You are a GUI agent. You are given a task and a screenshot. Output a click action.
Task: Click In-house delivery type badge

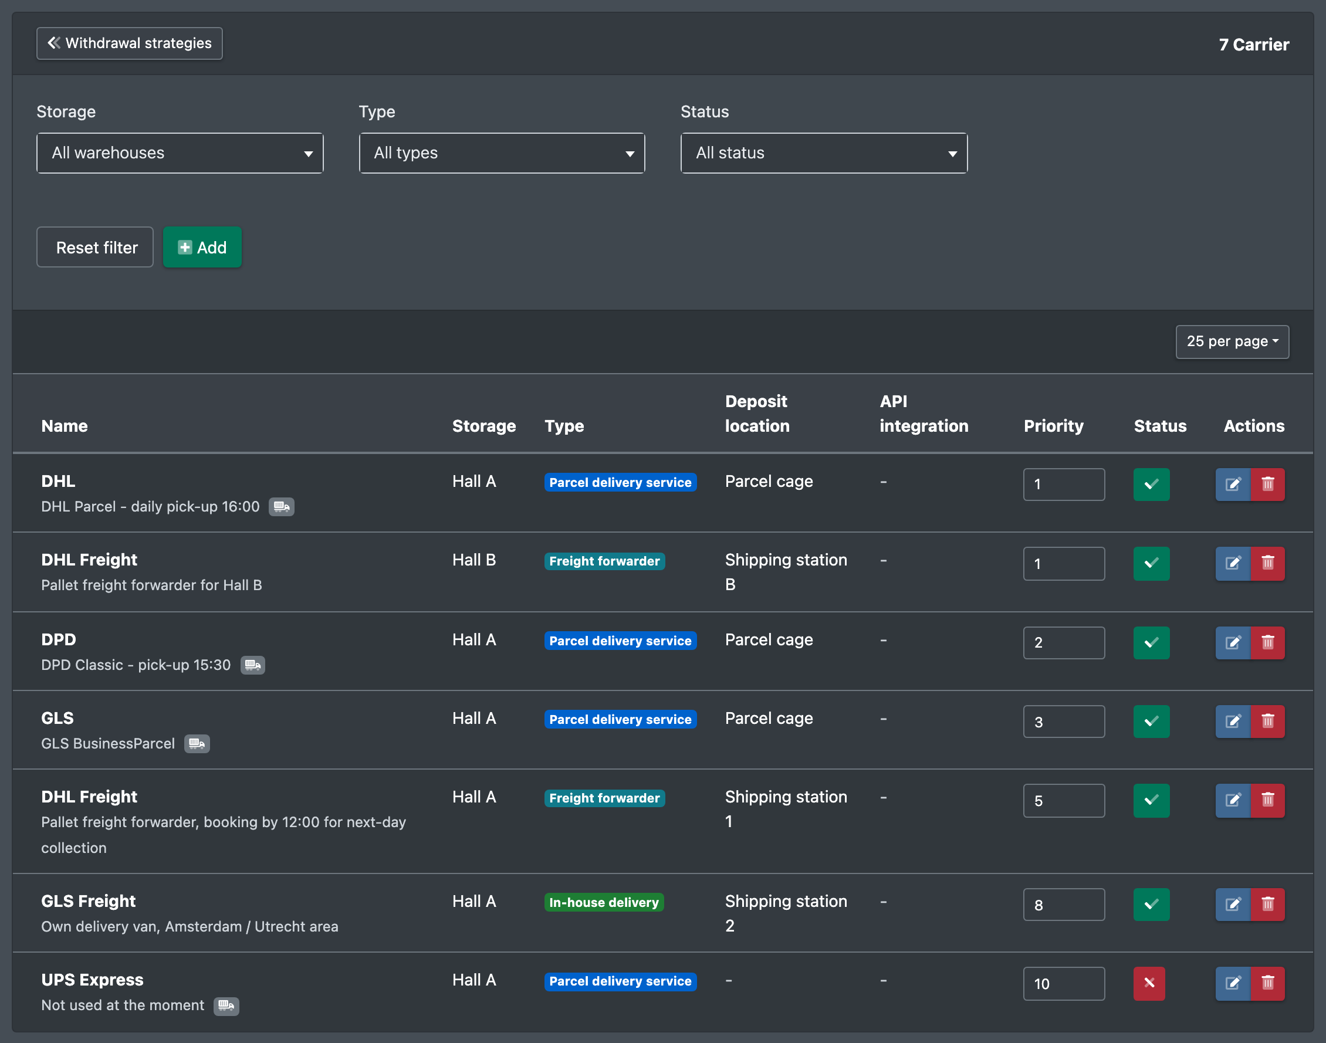coord(604,902)
